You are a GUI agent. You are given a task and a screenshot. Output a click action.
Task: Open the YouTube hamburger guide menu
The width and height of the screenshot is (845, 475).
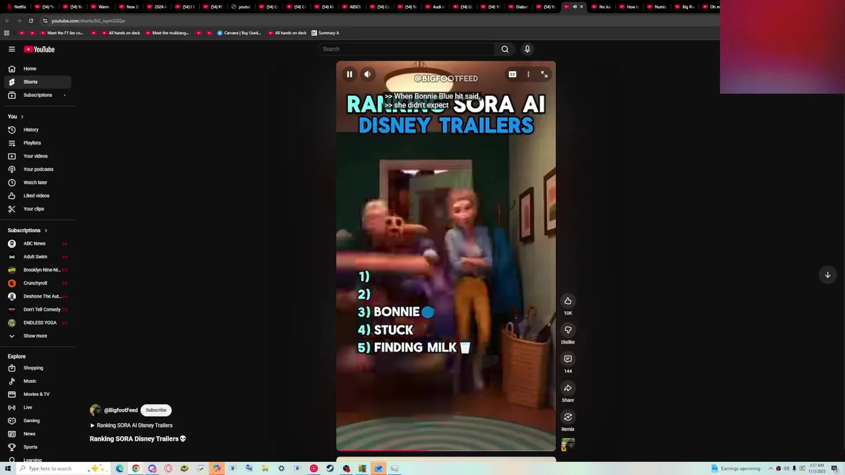(12, 49)
